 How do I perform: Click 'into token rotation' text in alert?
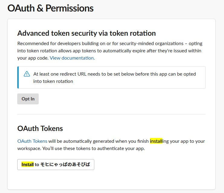[x=53, y=81]
